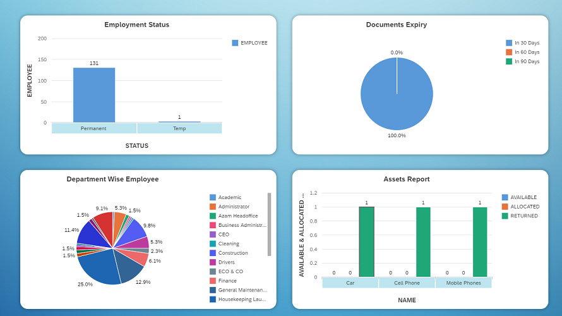
Task: Select the Permanent employees bar
Action: click(x=94, y=95)
